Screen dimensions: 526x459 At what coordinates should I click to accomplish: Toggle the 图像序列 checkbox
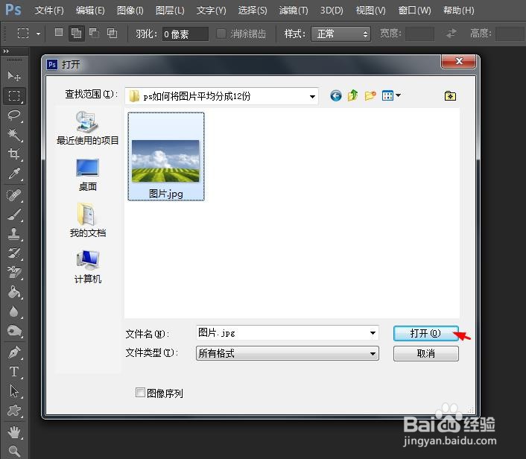pyautogui.click(x=140, y=392)
